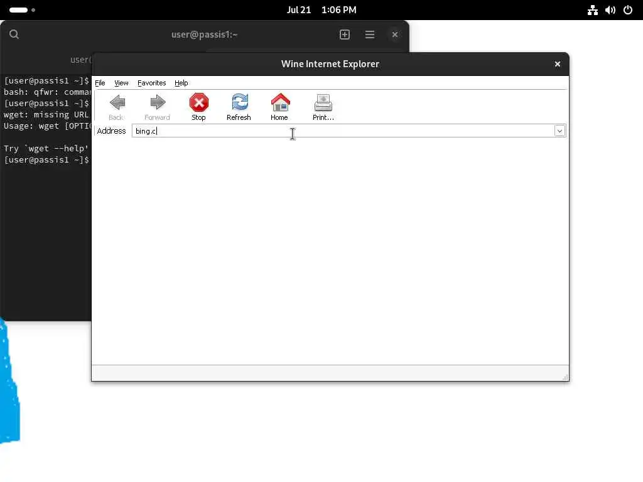The height and width of the screenshot is (482, 643).
Task: Open the volume icon in the top bar
Action: pos(610,10)
